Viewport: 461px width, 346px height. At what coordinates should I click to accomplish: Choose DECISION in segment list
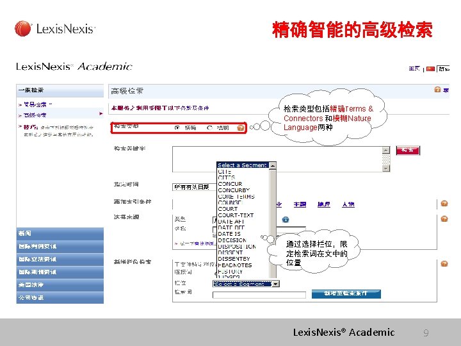pyautogui.click(x=232, y=240)
